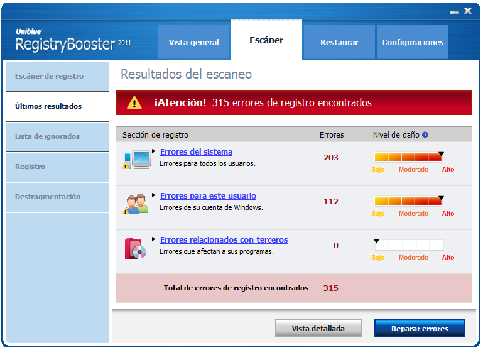Click the Sección de registro column header
Image resolution: width=483 pixels, height=350 pixels.
tap(155, 135)
